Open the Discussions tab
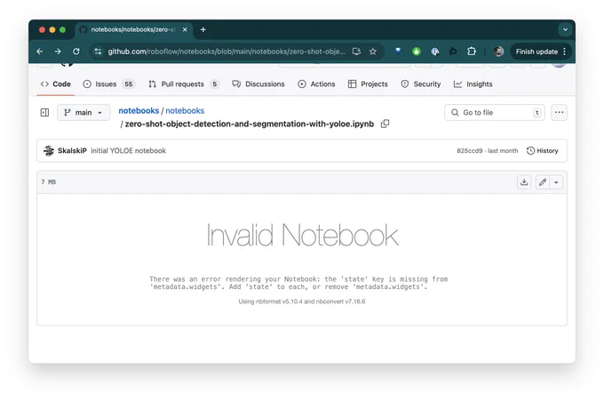This screenshot has width=604, height=401. 258,84
